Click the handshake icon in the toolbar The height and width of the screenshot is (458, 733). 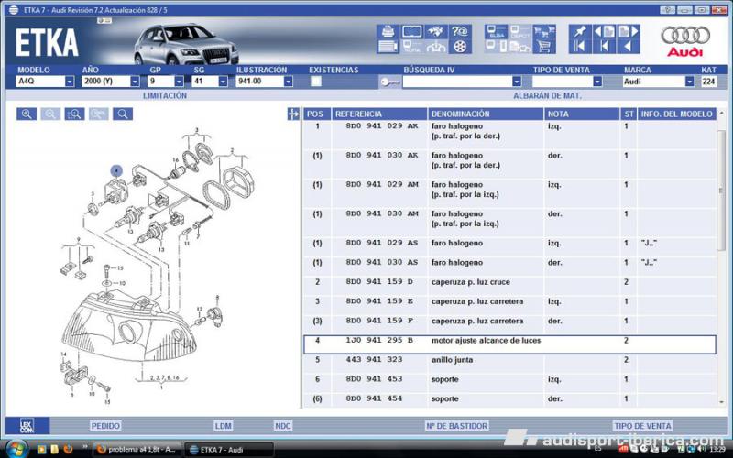436,31
